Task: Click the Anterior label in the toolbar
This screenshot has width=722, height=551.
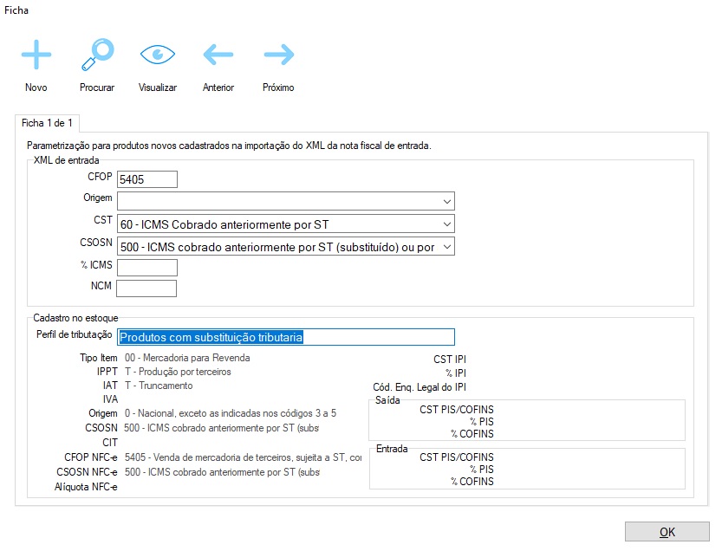Action: coord(218,88)
